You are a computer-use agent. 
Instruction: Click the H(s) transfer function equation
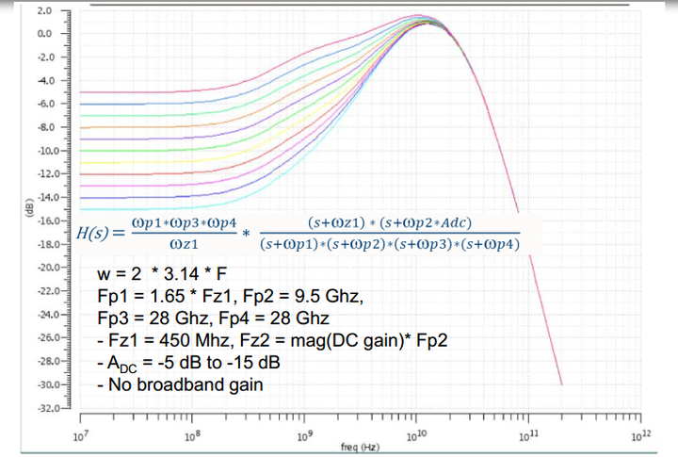pos(298,234)
